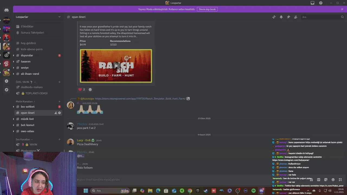The height and width of the screenshot is (195, 347).
Task: Join the TOPLANTI ODASI voice channel
Action: click(x=38, y=93)
